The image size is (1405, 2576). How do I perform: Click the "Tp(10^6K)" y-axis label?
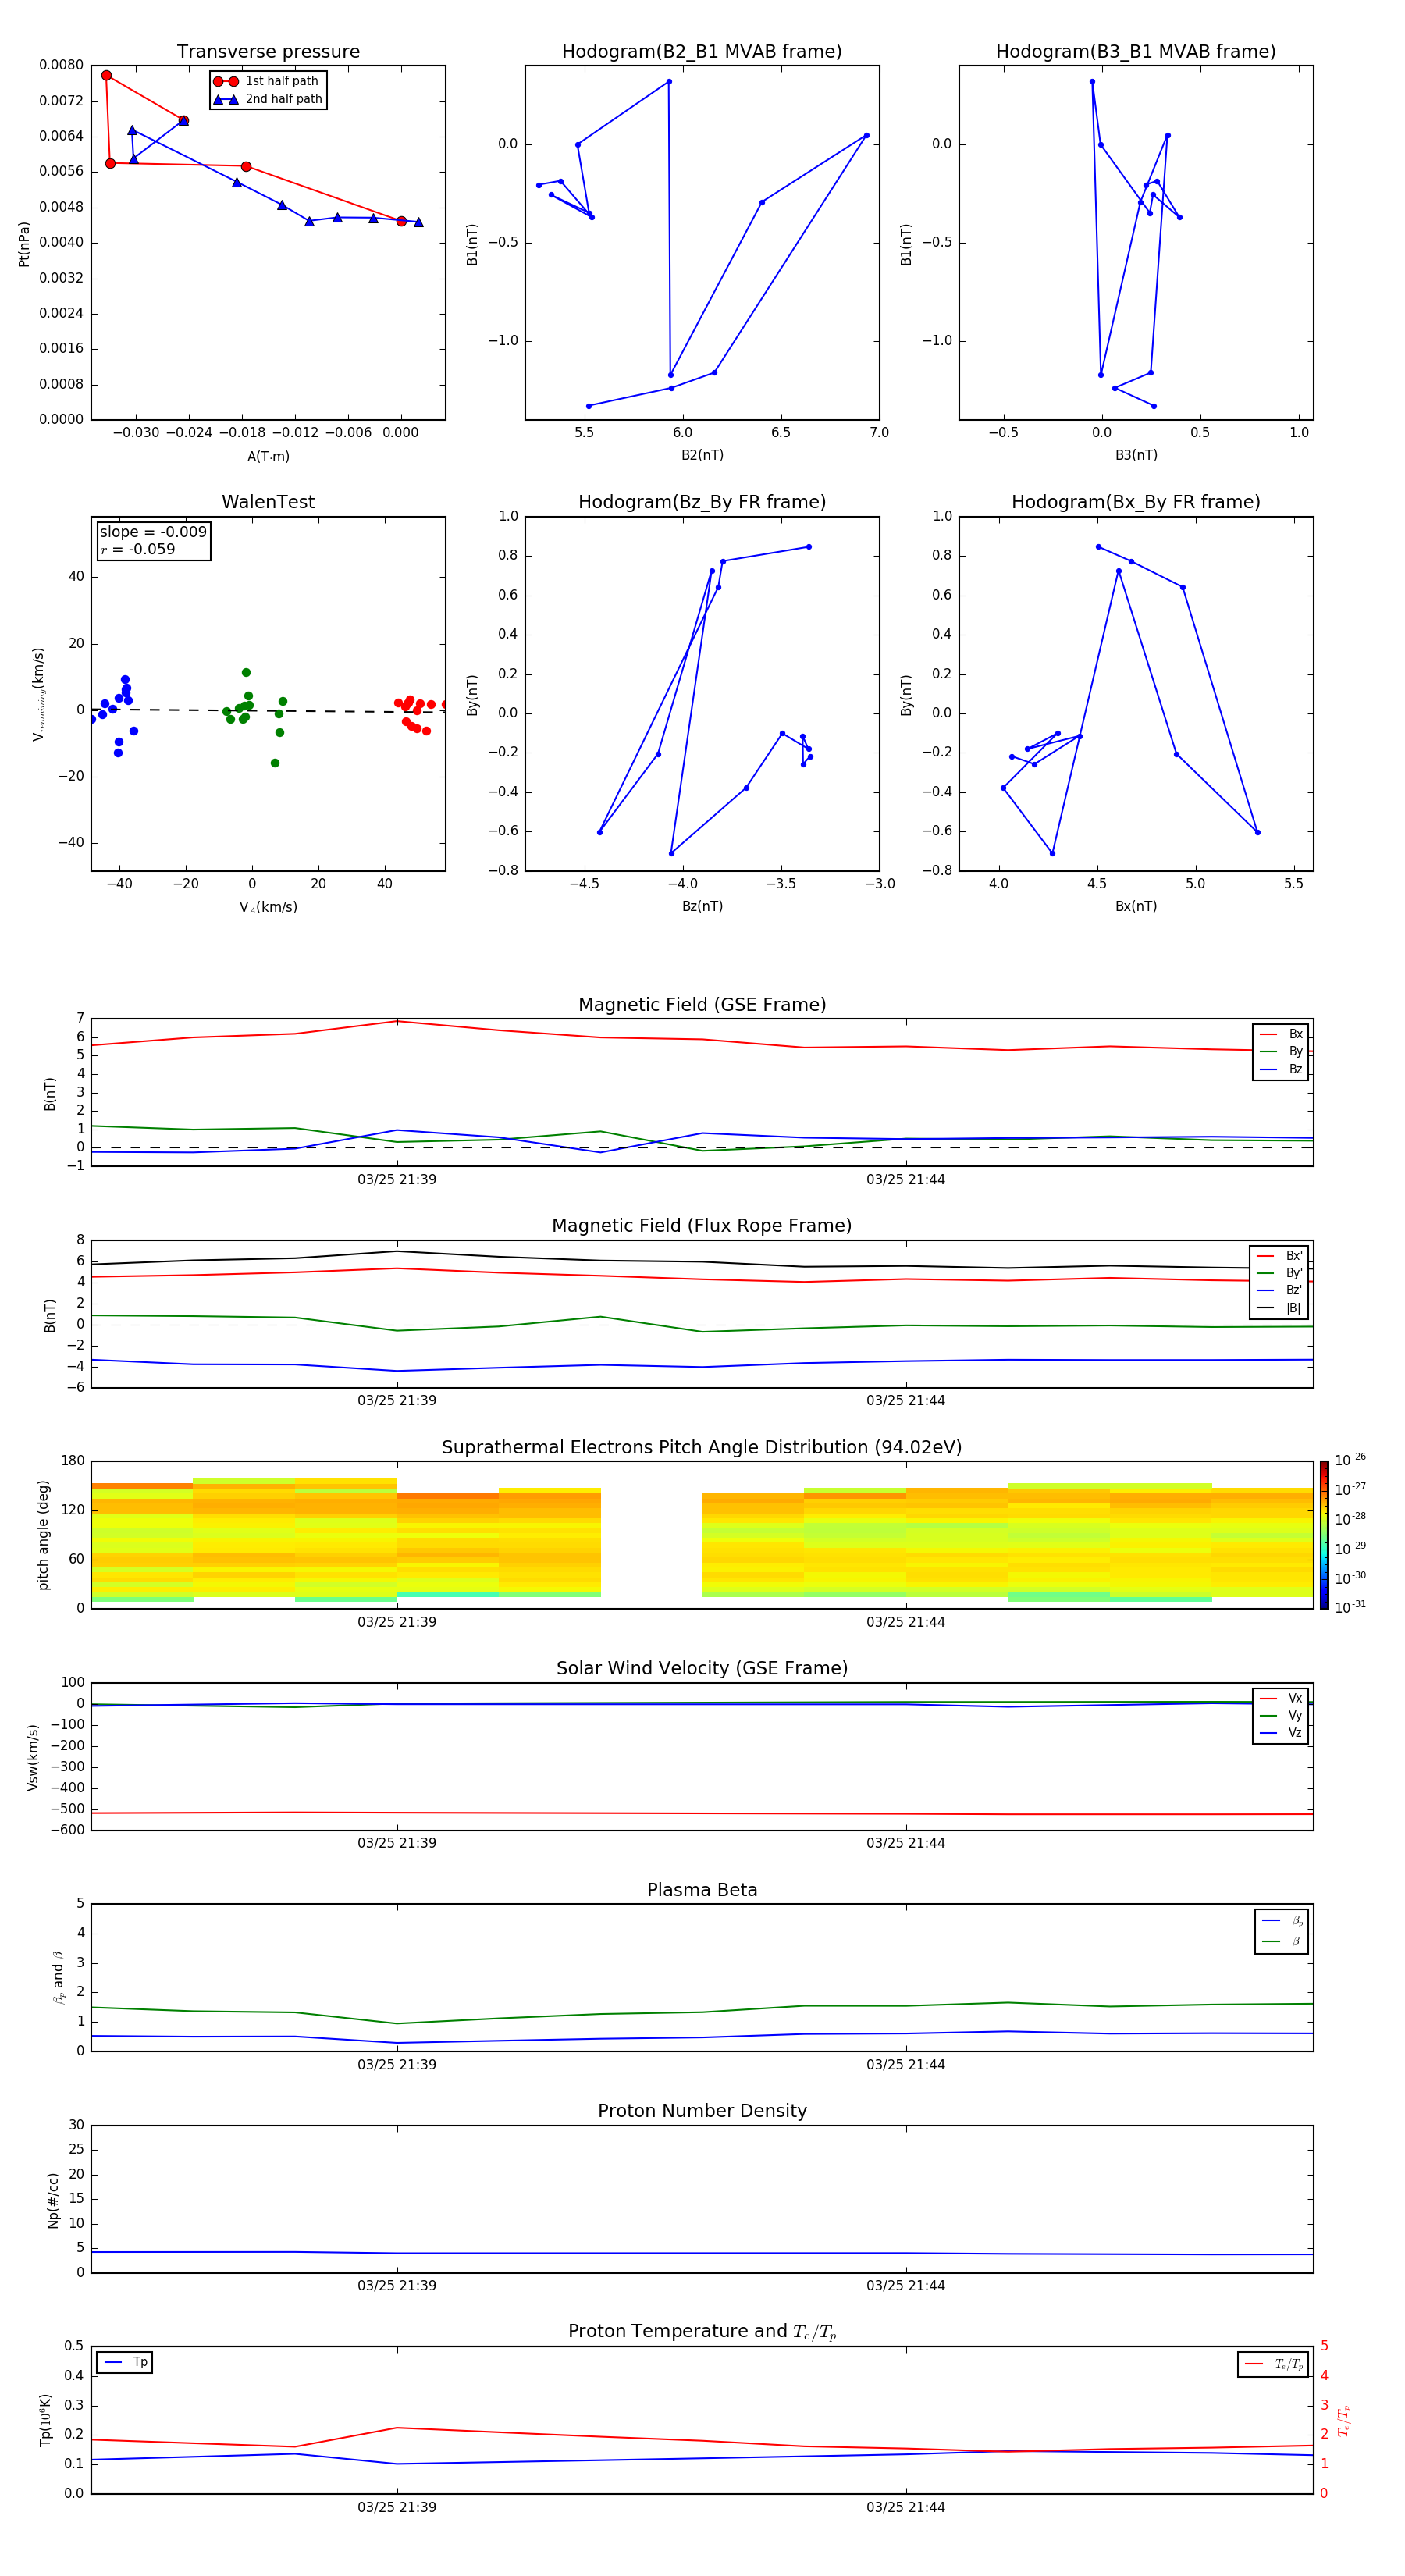pos(45,2420)
